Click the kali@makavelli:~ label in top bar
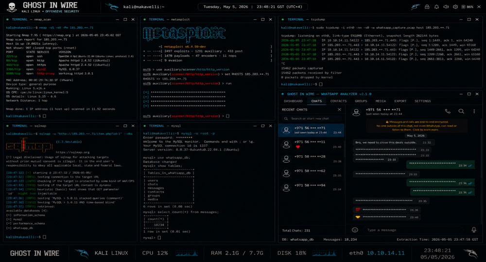Screen dimensions: 486x262 pos(144,7)
